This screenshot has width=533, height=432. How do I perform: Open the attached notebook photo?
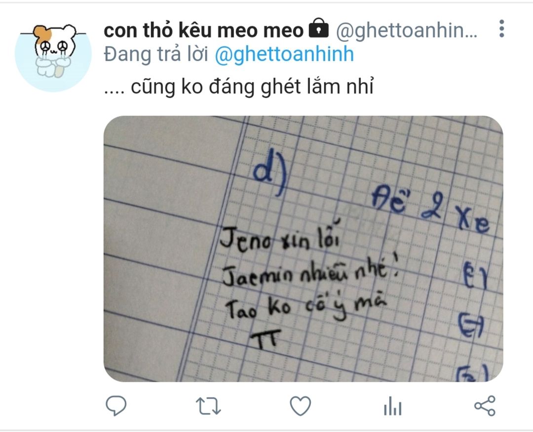tap(303, 249)
